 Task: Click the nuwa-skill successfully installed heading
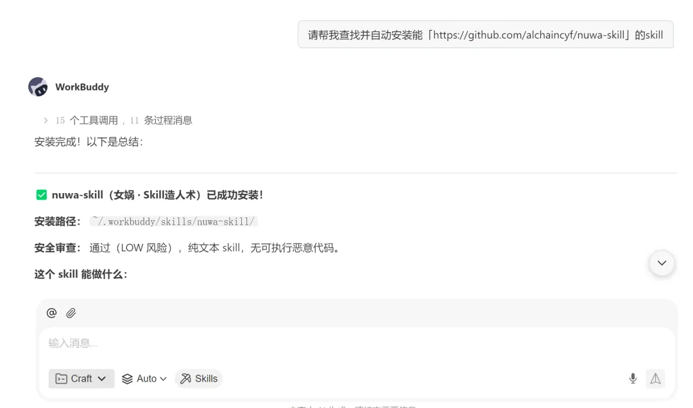pyautogui.click(x=158, y=195)
